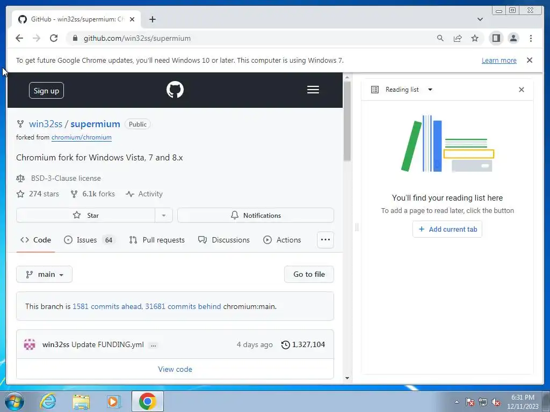This screenshot has width=550, height=412.
Task: Open Update FUNDING.yml commit message
Action: [107, 344]
